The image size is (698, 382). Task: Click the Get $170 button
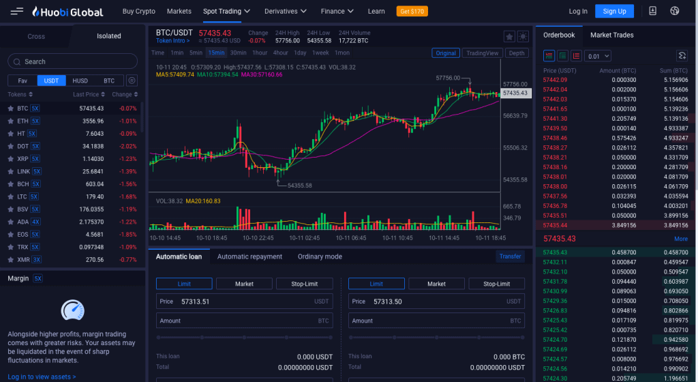(412, 11)
